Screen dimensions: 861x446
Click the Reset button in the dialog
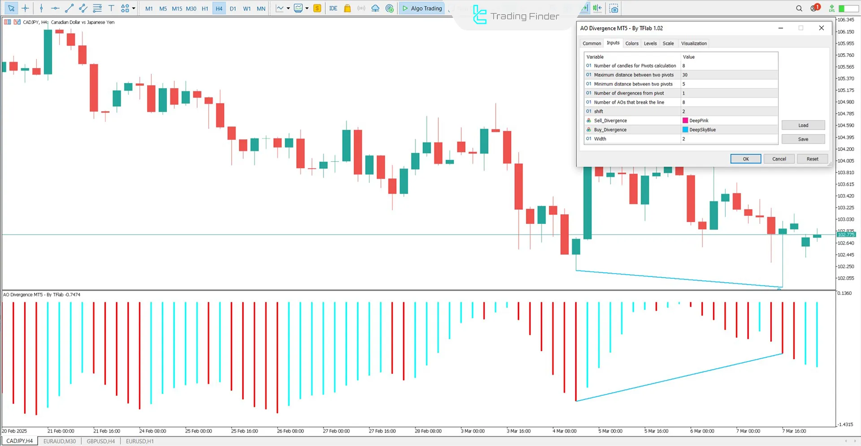click(x=812, y=159)
